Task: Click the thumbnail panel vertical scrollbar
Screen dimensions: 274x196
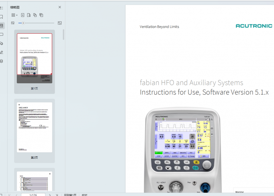Action: point(63,35)
